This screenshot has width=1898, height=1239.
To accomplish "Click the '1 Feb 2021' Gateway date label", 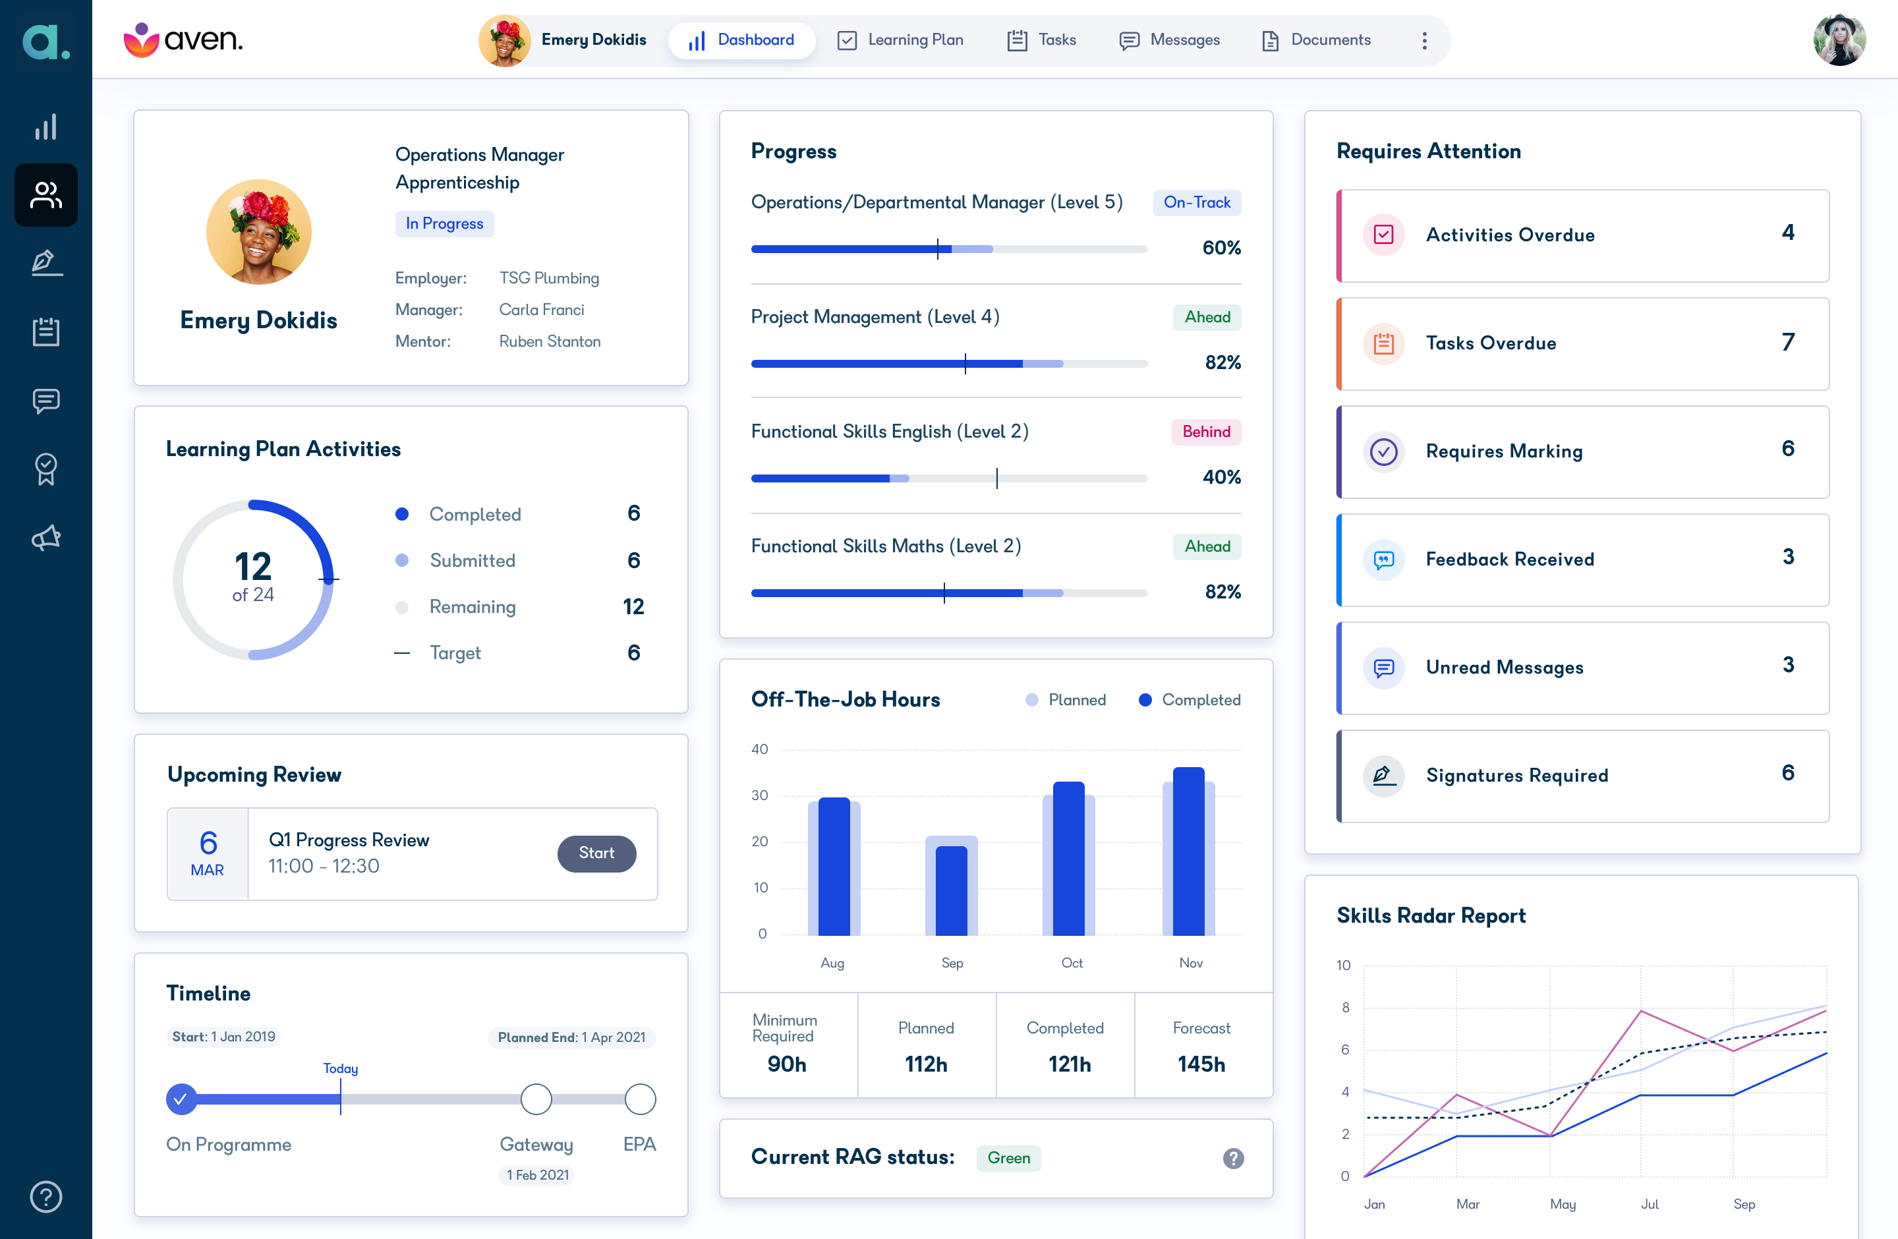I will coord(536,1175).
